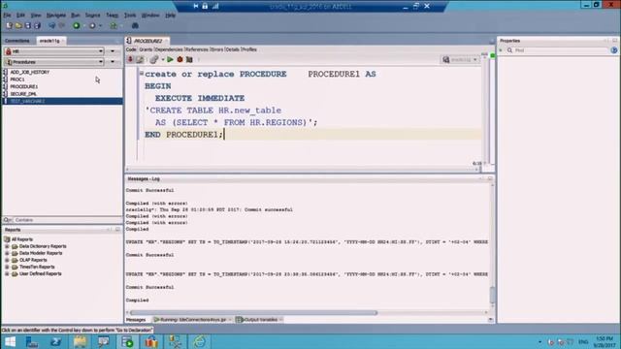Screen dimensions: 621x349
Task: Click the green Back navigation icon
Action: [x=77, y=26]
